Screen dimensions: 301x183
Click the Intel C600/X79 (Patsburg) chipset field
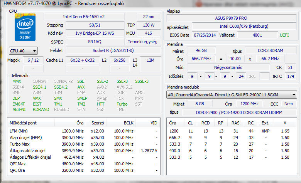tap(244, 26)
